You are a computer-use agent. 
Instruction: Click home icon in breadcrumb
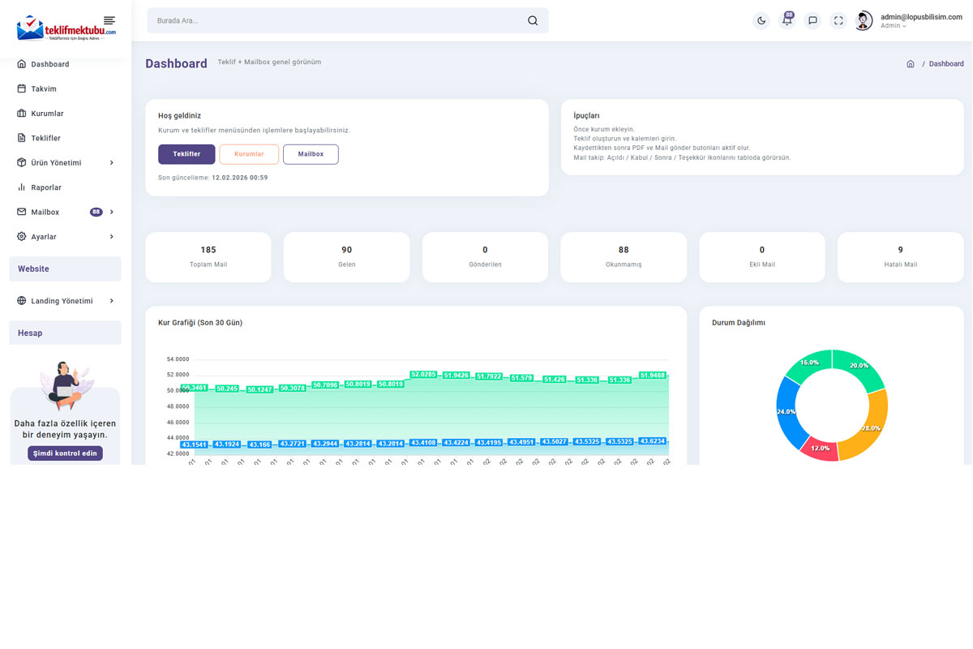(x=911, y=64)
